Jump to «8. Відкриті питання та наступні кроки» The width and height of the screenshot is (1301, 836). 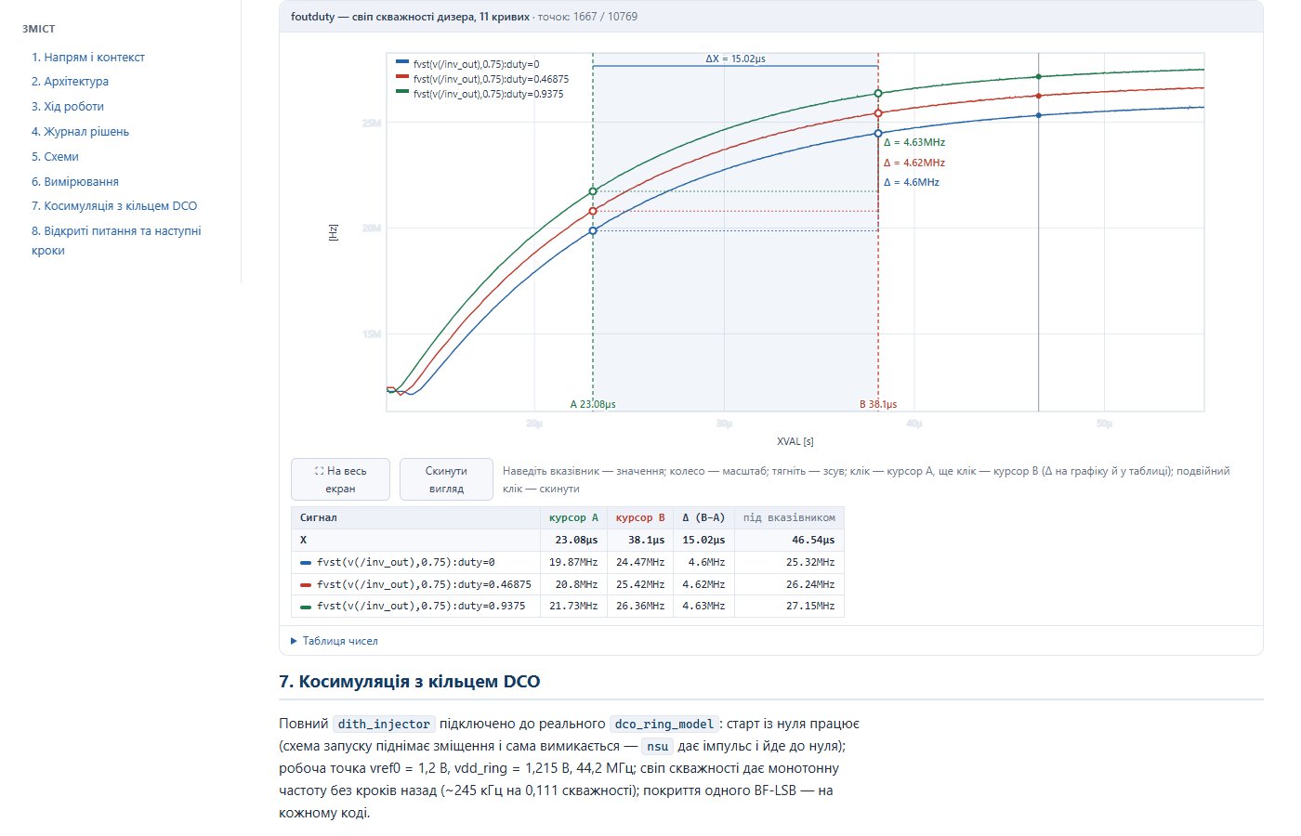point(116,241)
